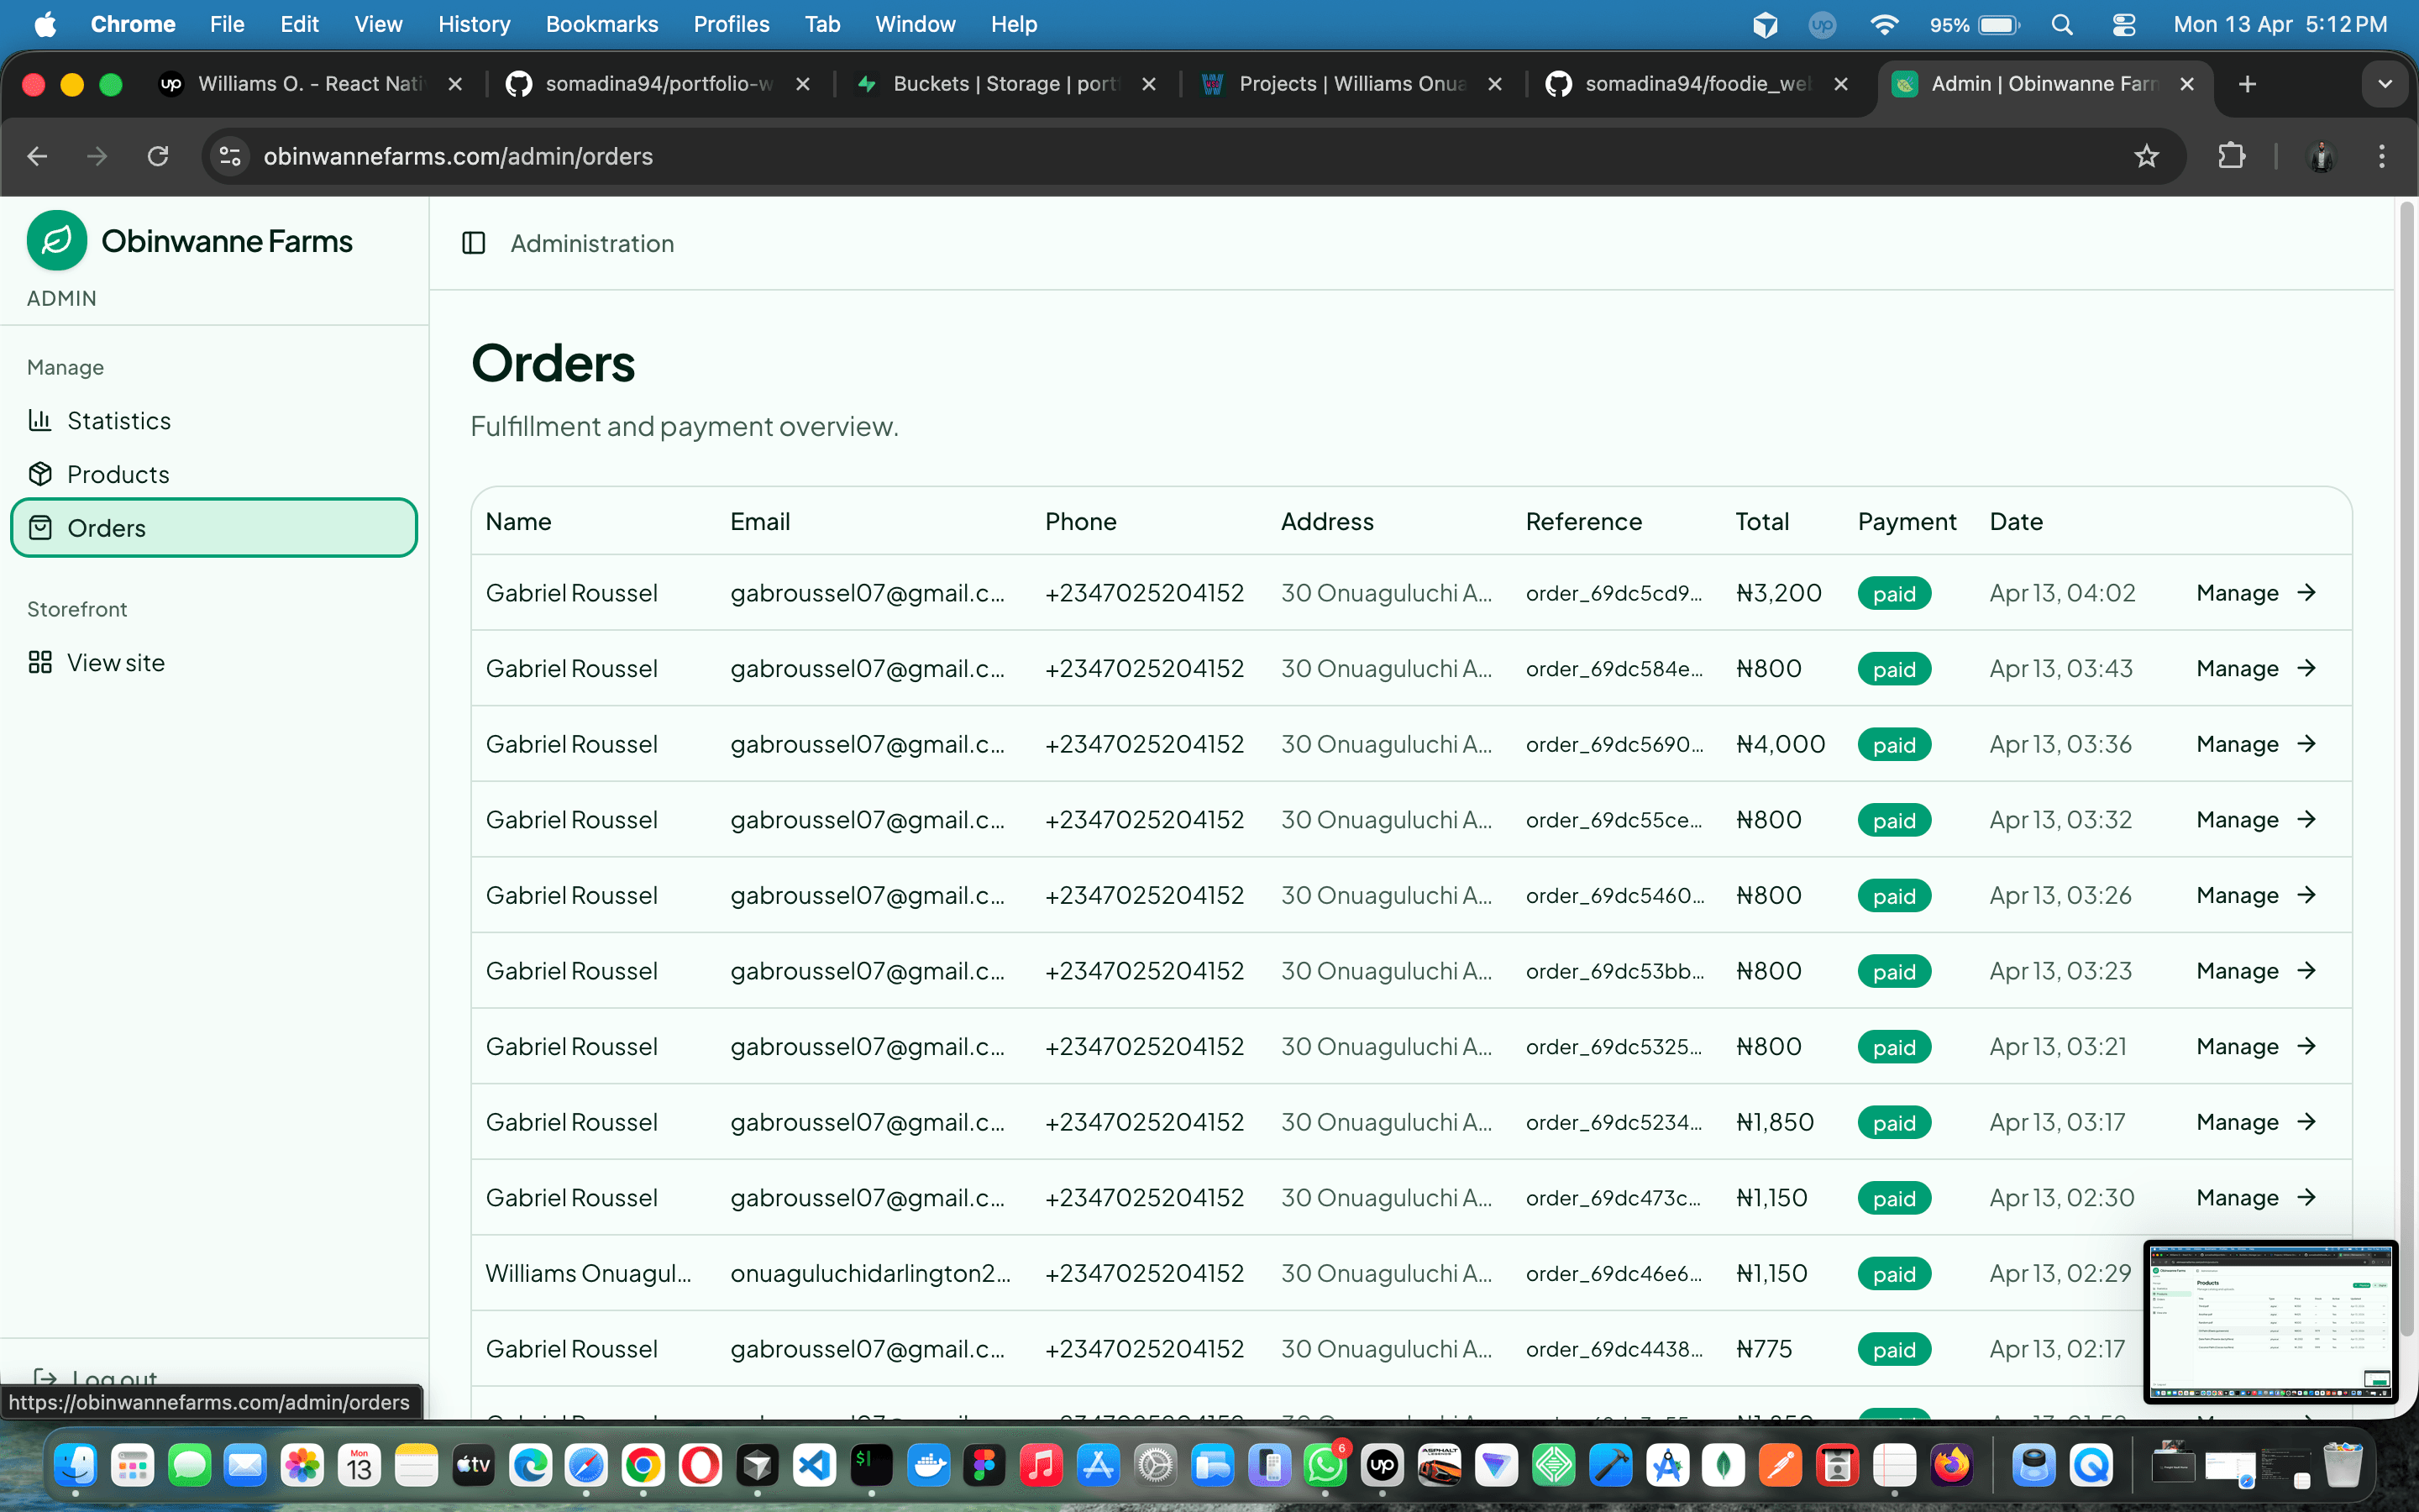Click the Orders shopping bag icon
This screenshot has width=2419, height=1512.
point(41,528)
